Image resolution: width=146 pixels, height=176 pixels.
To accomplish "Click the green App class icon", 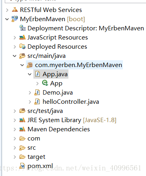I will point(45,83).
